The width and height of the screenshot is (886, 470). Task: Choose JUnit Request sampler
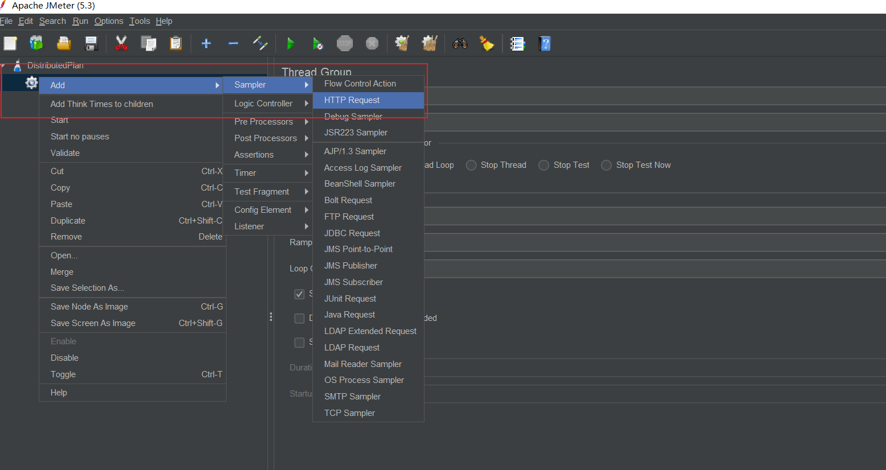[x=368, y=299]
